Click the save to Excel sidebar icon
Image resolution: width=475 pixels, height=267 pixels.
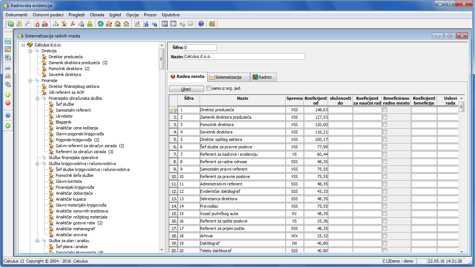[x=8, y=57]
